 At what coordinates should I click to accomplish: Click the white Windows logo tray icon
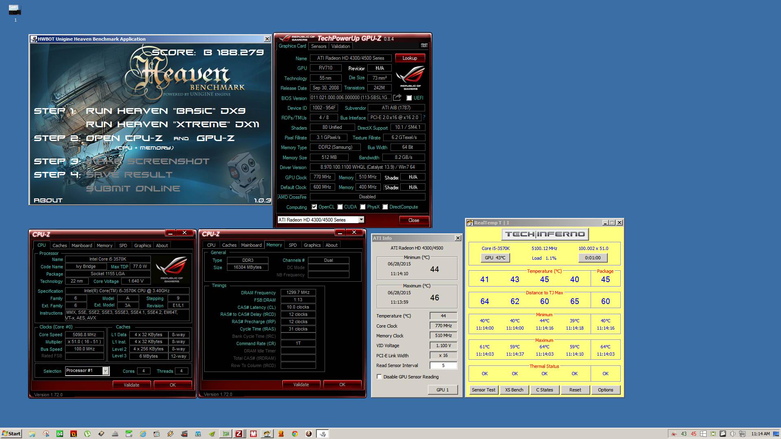[x=703, y=434]
